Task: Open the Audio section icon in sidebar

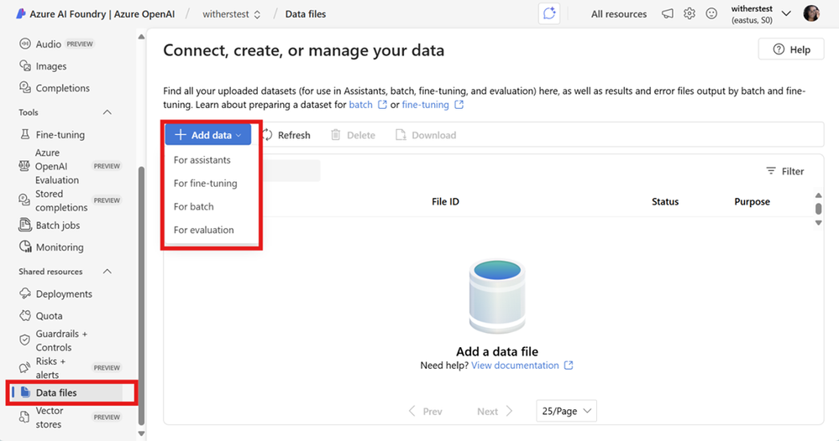Action: click(x=24, y=44)
